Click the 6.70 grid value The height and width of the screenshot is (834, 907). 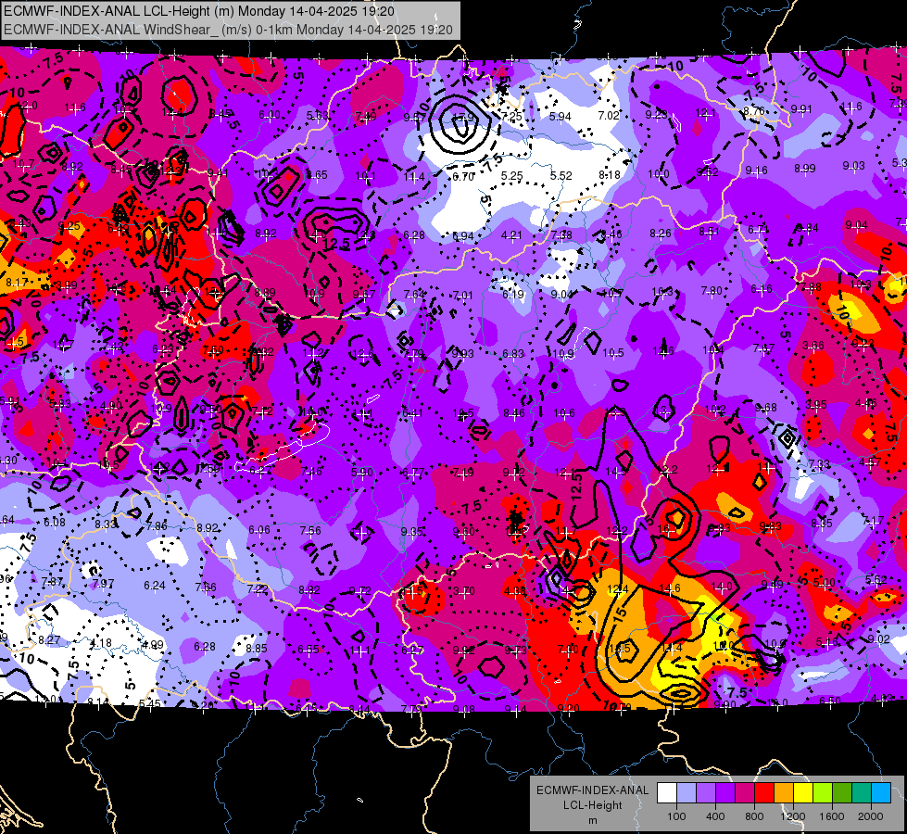tap(463, 176)
